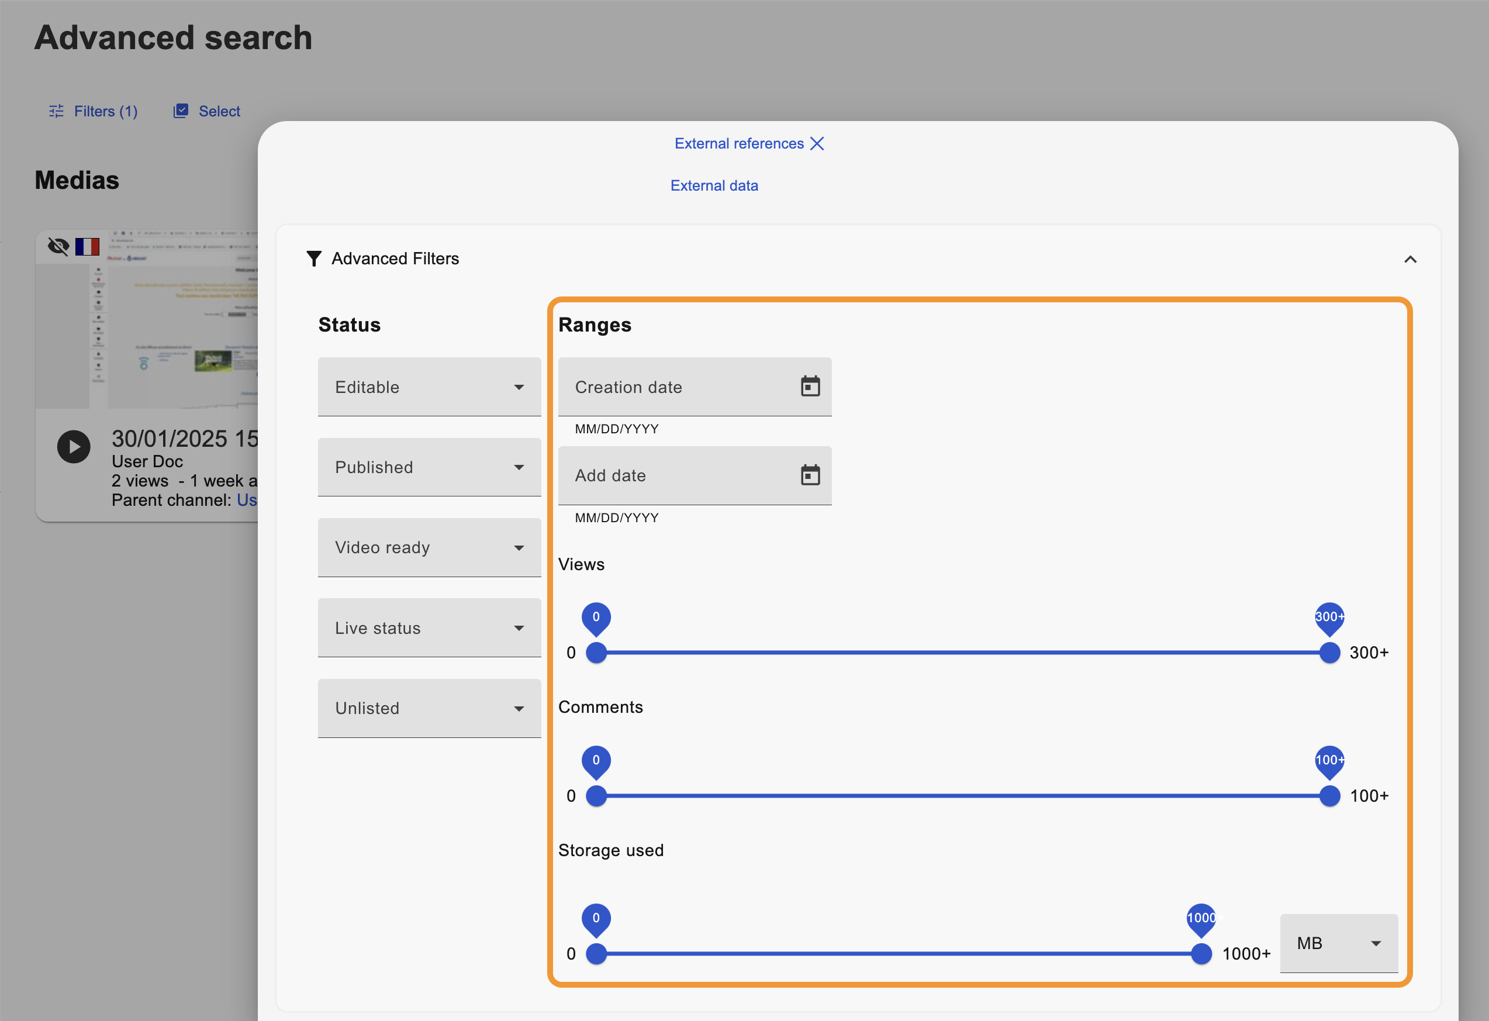
Task: Click the Storage used 1000+ maximum handle
Action: [1201, 953]
